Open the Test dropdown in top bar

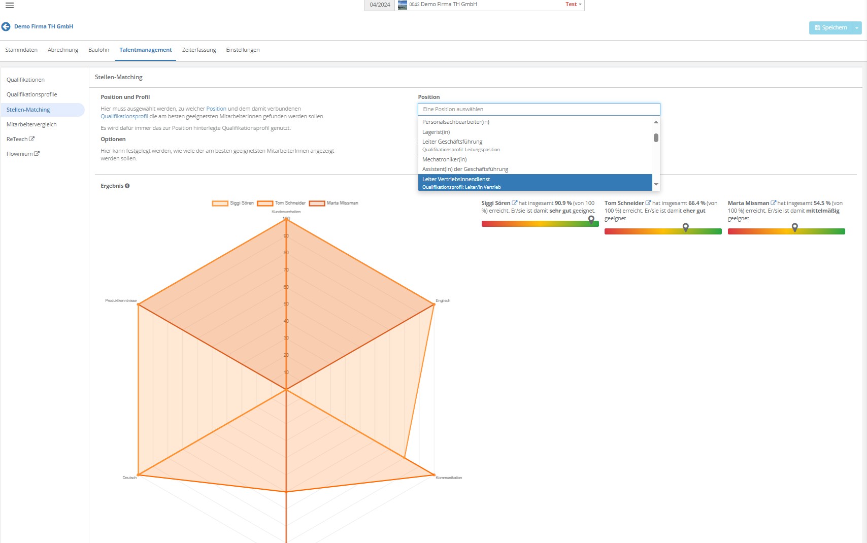[x=573, y=5]
